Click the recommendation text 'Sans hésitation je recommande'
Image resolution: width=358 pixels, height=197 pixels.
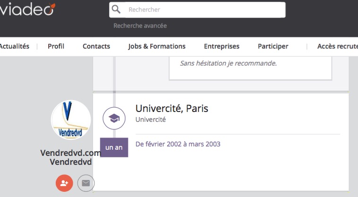tap(228, 63)
